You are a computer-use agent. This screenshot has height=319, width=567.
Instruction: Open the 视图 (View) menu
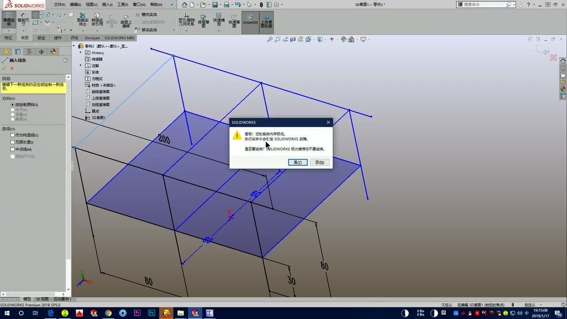(x=91, y=4)
